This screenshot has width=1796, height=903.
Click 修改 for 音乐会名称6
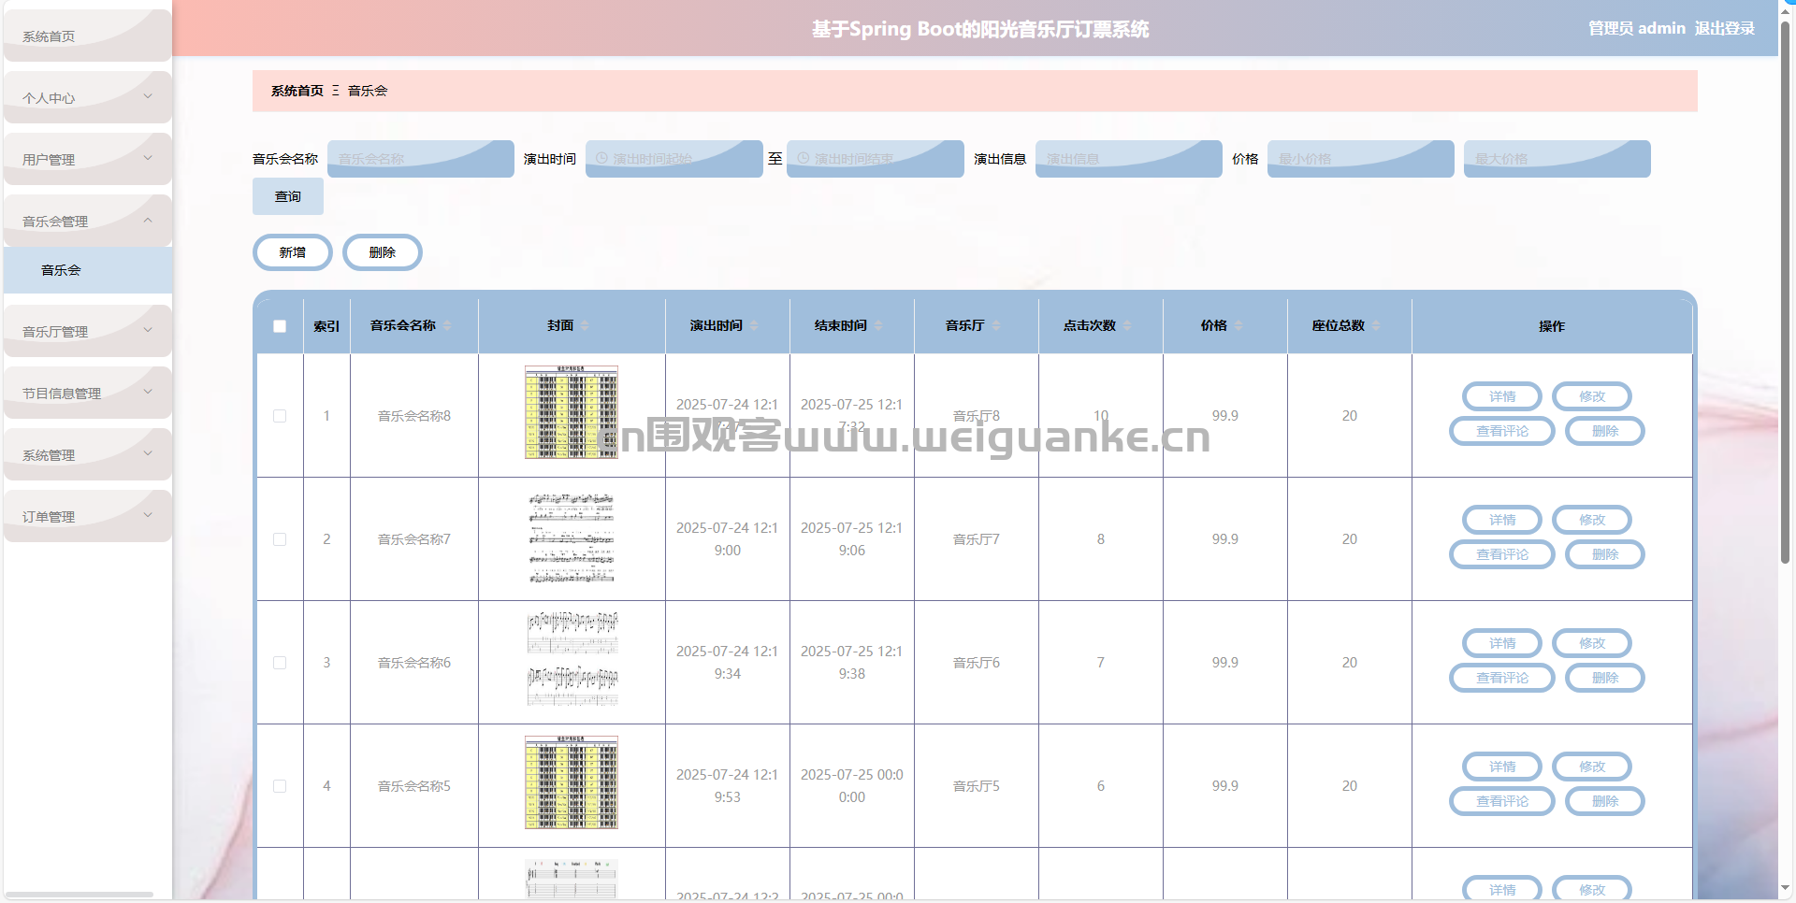pos(1592,643)
